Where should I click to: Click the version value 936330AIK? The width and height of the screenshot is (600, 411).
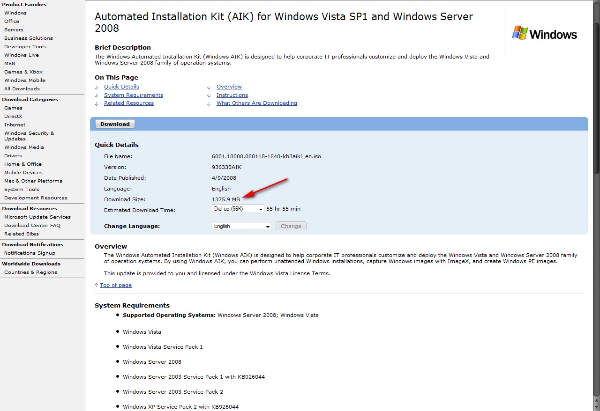[x=227, y=167]
